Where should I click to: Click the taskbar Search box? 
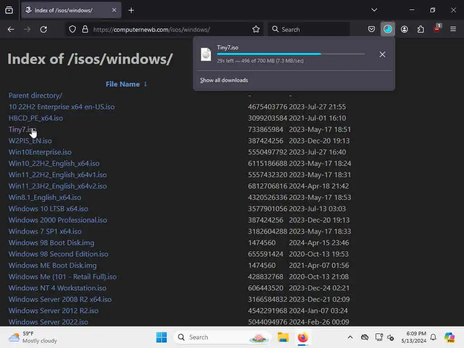(x=222, y=337)
